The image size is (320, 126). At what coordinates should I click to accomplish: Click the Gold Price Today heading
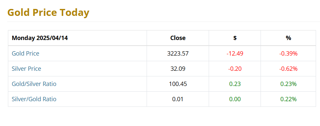[x=48, y=13]
